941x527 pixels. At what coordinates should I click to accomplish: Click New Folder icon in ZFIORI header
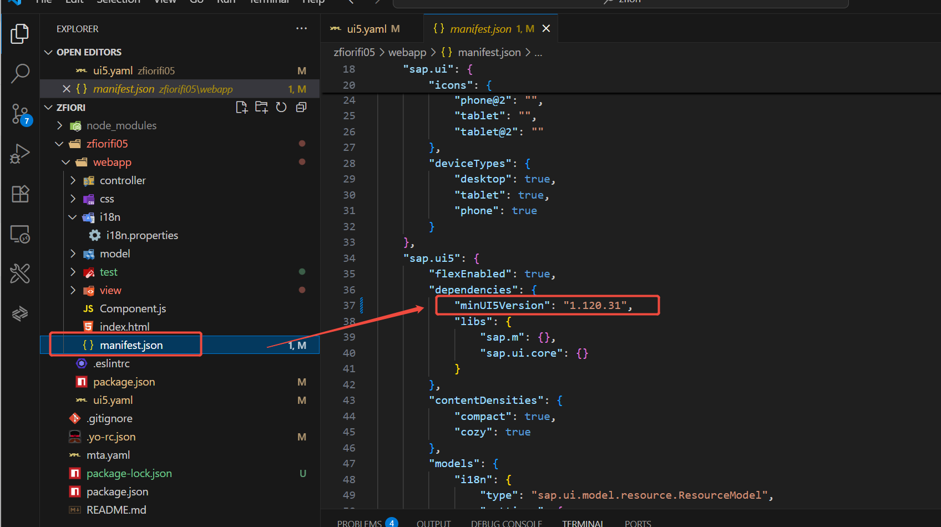click(x=261, y=107)
